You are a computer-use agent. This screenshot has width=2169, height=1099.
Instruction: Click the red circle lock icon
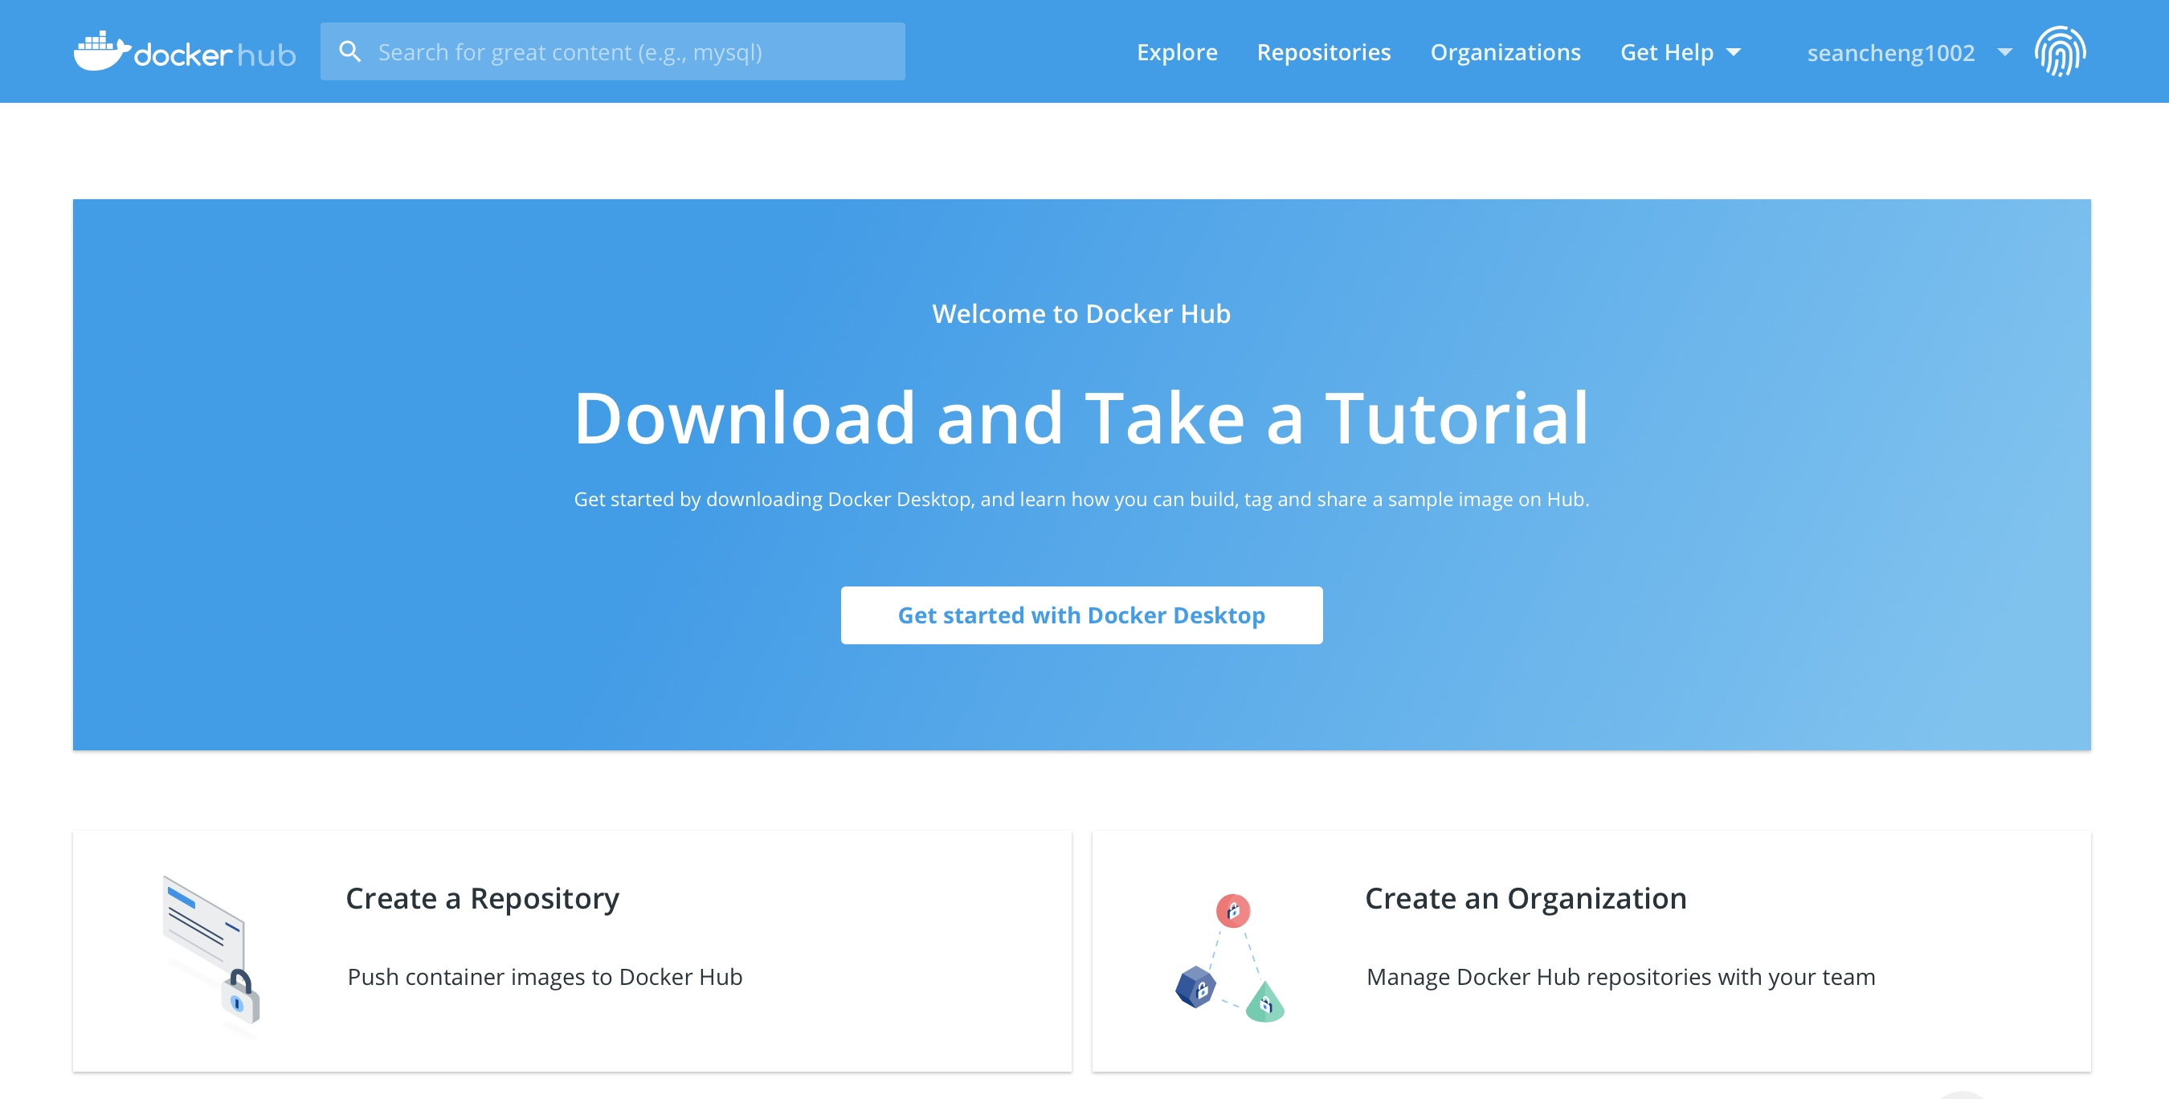[x=1232, y=910]
